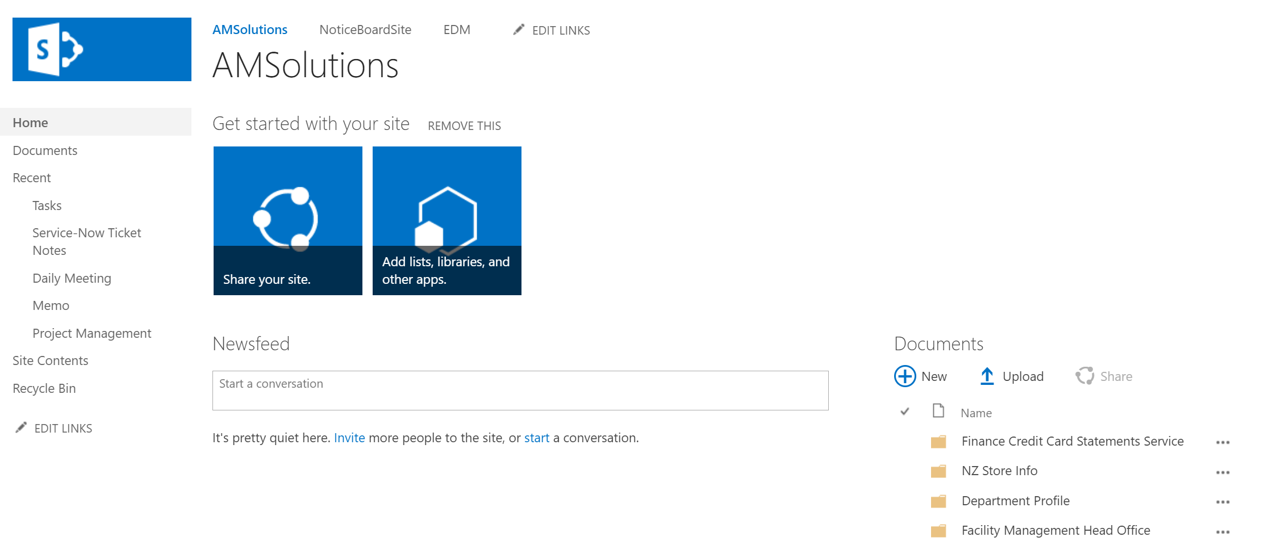Viewport: 1277px width, 541px height.
Task: Switch to the NoticeBoardSite navigation link
Action: coord(365,30)
